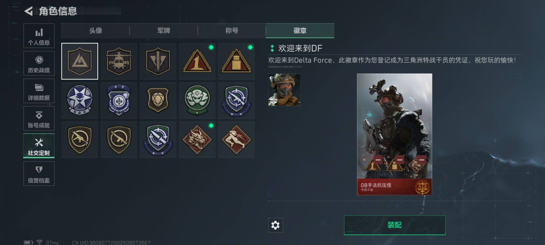Select the helicopter badge
Image resolution: width=545 pixels, height=245 pixels.
pos(119,61)
